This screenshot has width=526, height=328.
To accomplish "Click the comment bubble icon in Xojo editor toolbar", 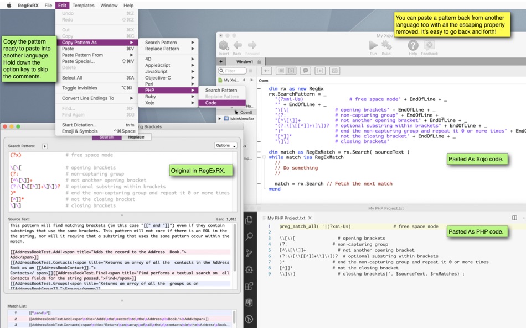I will pos(305,71).
